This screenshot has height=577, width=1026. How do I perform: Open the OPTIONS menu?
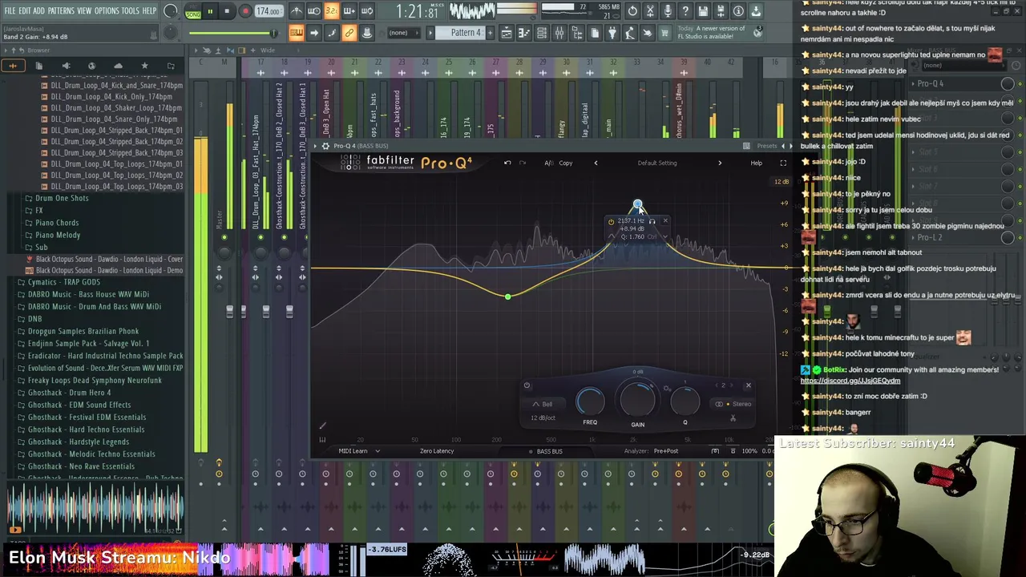(x=107, y=10)
